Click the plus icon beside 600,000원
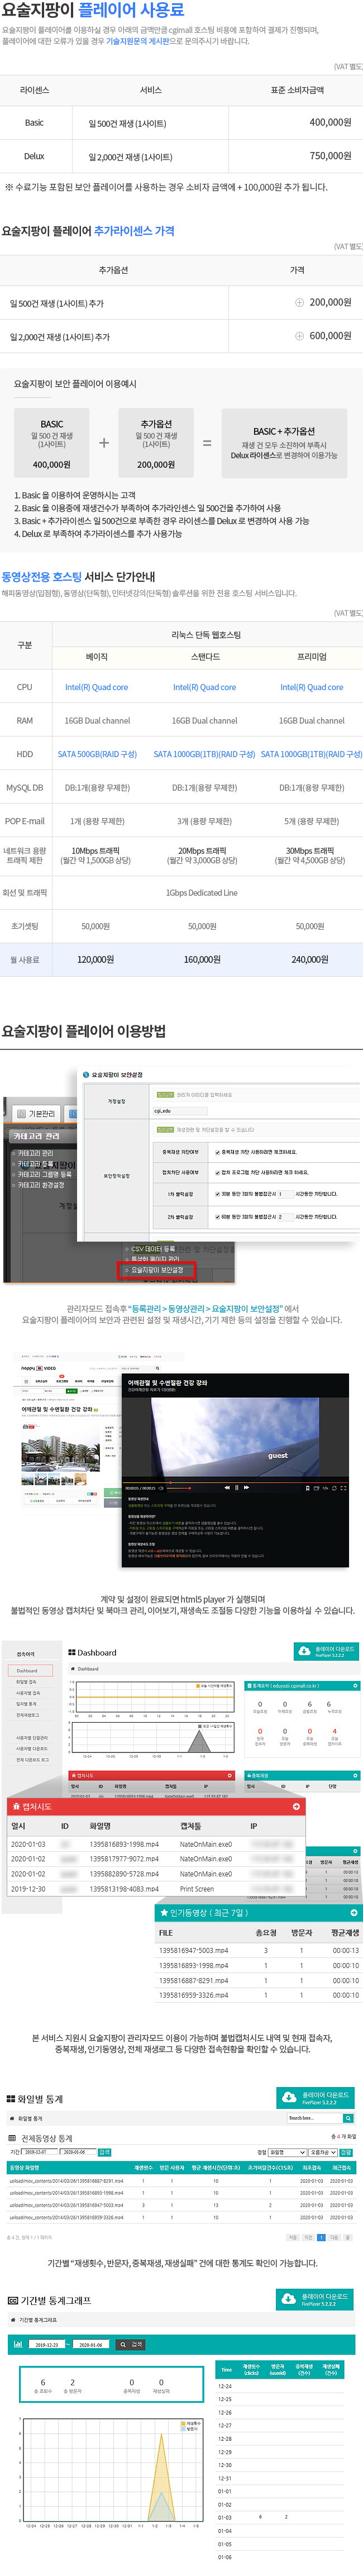This screenshot has width=363, height=2576. tap(299, 336)
